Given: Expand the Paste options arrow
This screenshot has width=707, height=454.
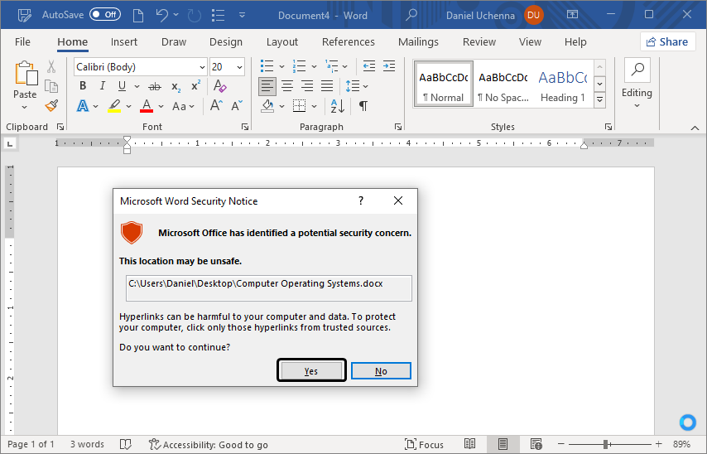Looking at the screenshot, I should (24, 108).
